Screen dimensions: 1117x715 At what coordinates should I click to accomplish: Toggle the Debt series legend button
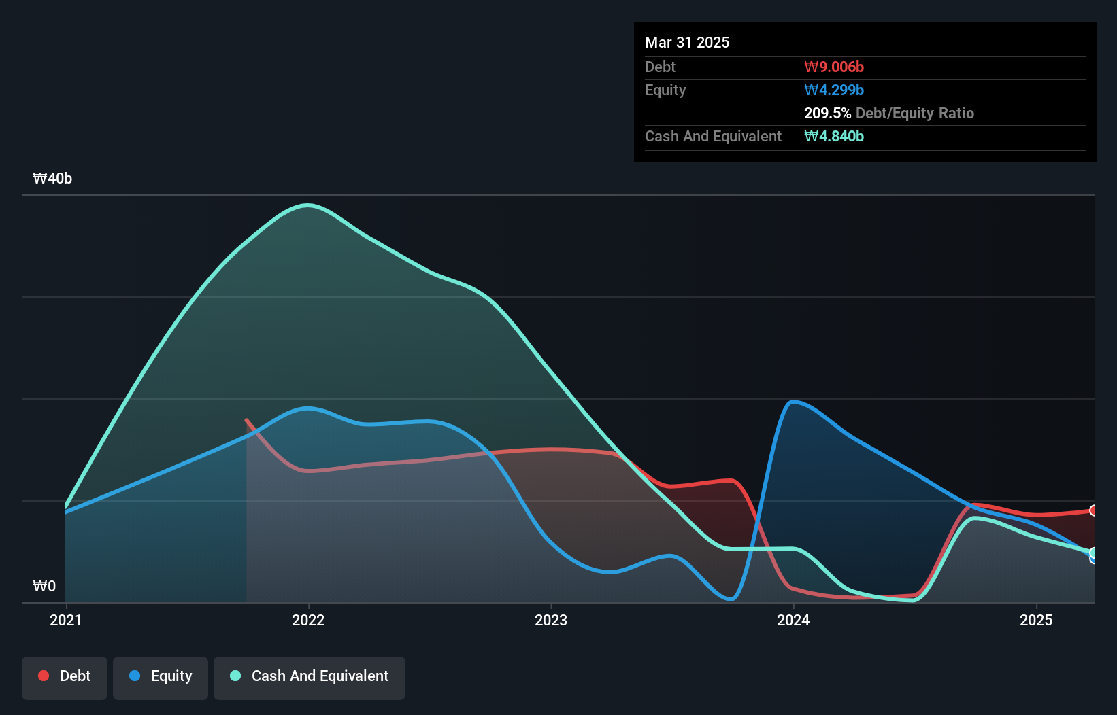(65, 678)
